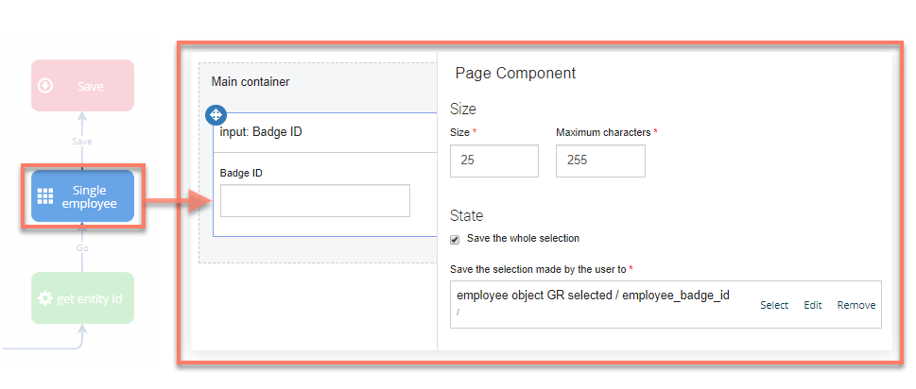
Task: Select the Single employee step node
Action: pos(82,196)
